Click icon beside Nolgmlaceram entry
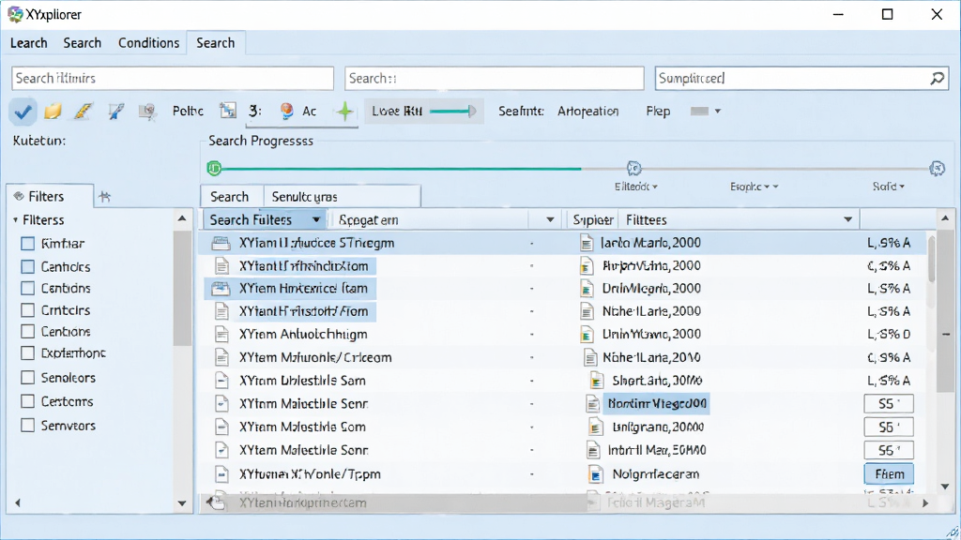 point(594,473)
